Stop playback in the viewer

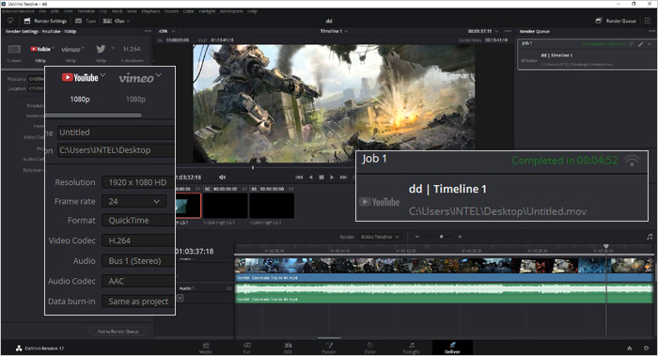321,178
